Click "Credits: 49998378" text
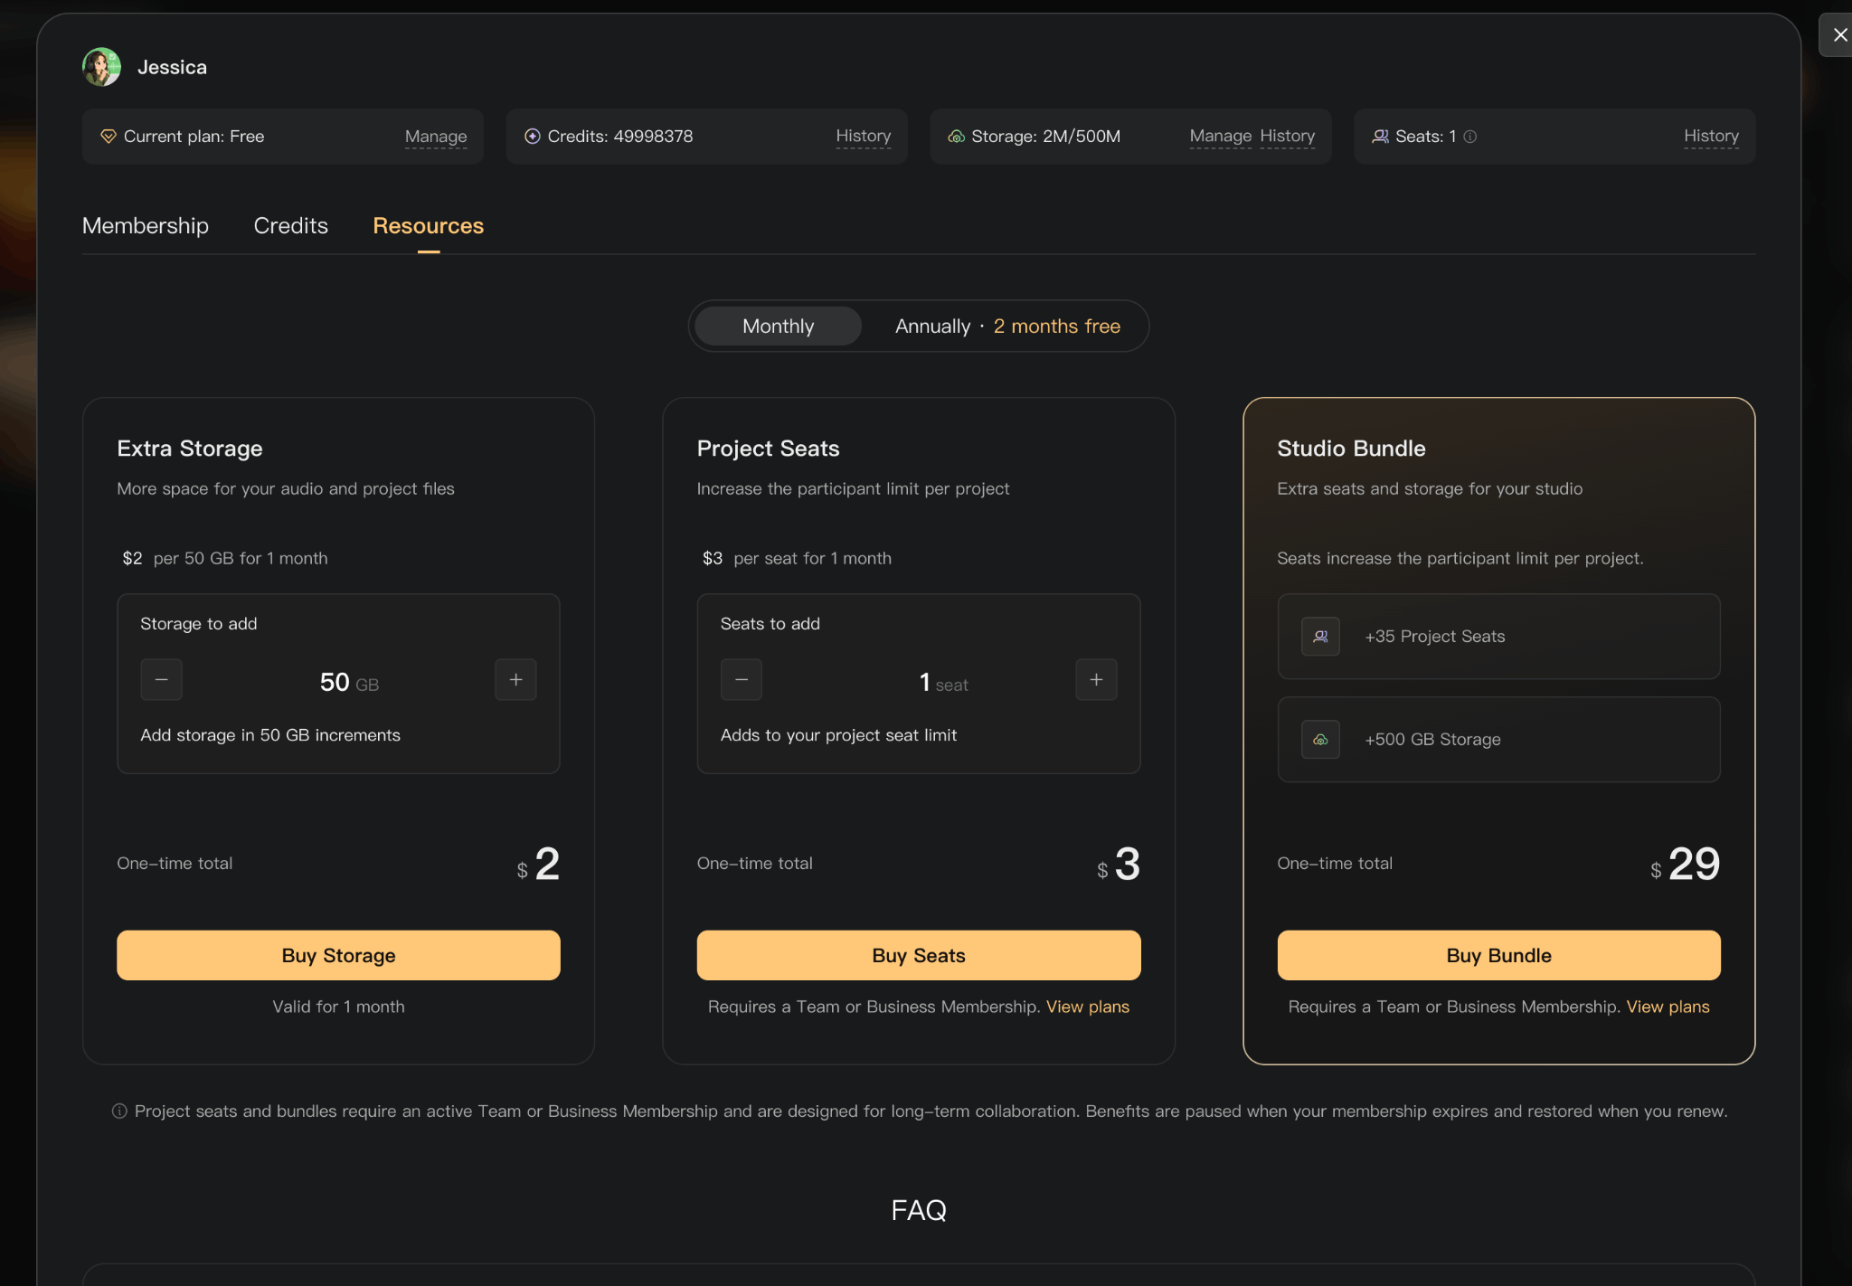Image resolution: width=1852 pixels, height=1286 pixels. point(620,137)
